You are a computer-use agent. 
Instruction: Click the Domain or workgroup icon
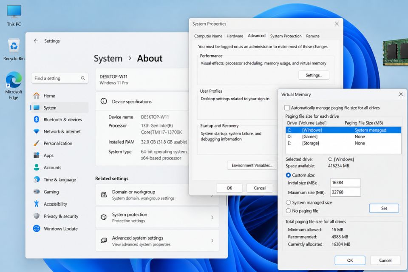point(104,195)
